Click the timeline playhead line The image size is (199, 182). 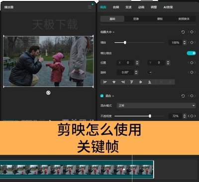[x=132, y=168]
